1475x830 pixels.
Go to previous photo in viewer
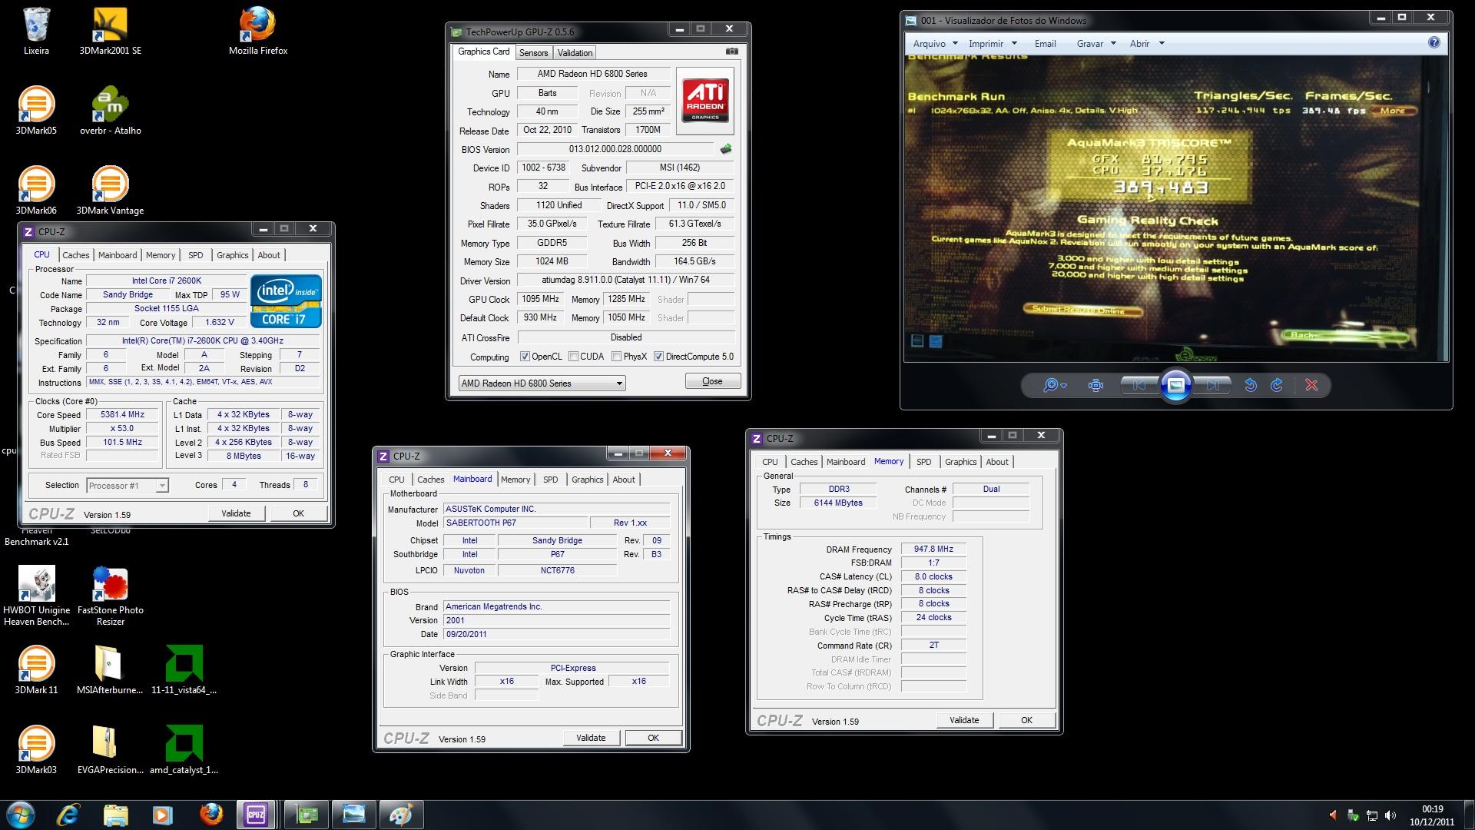[x=1139, y=385]
